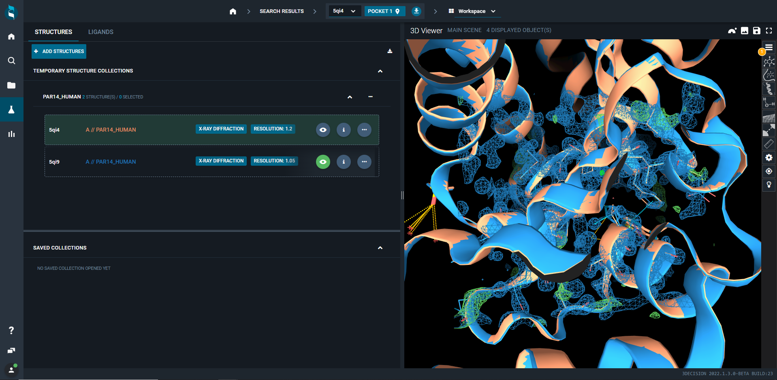Open the projects folder in sidebar
This screenshot has width=777, height=380.
(11, 85)
